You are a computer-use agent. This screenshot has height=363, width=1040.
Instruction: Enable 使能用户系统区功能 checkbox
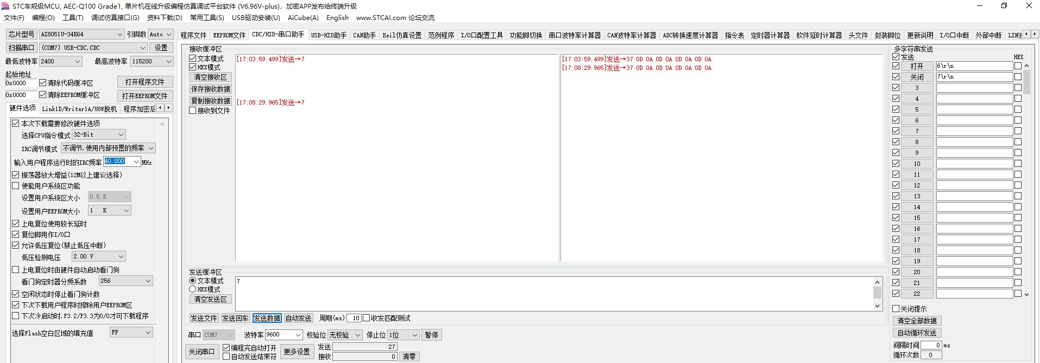pos(16,186)
